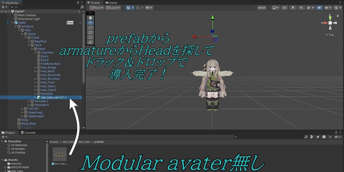Expand the MOCHIYAMA folder

coord(5,167)
